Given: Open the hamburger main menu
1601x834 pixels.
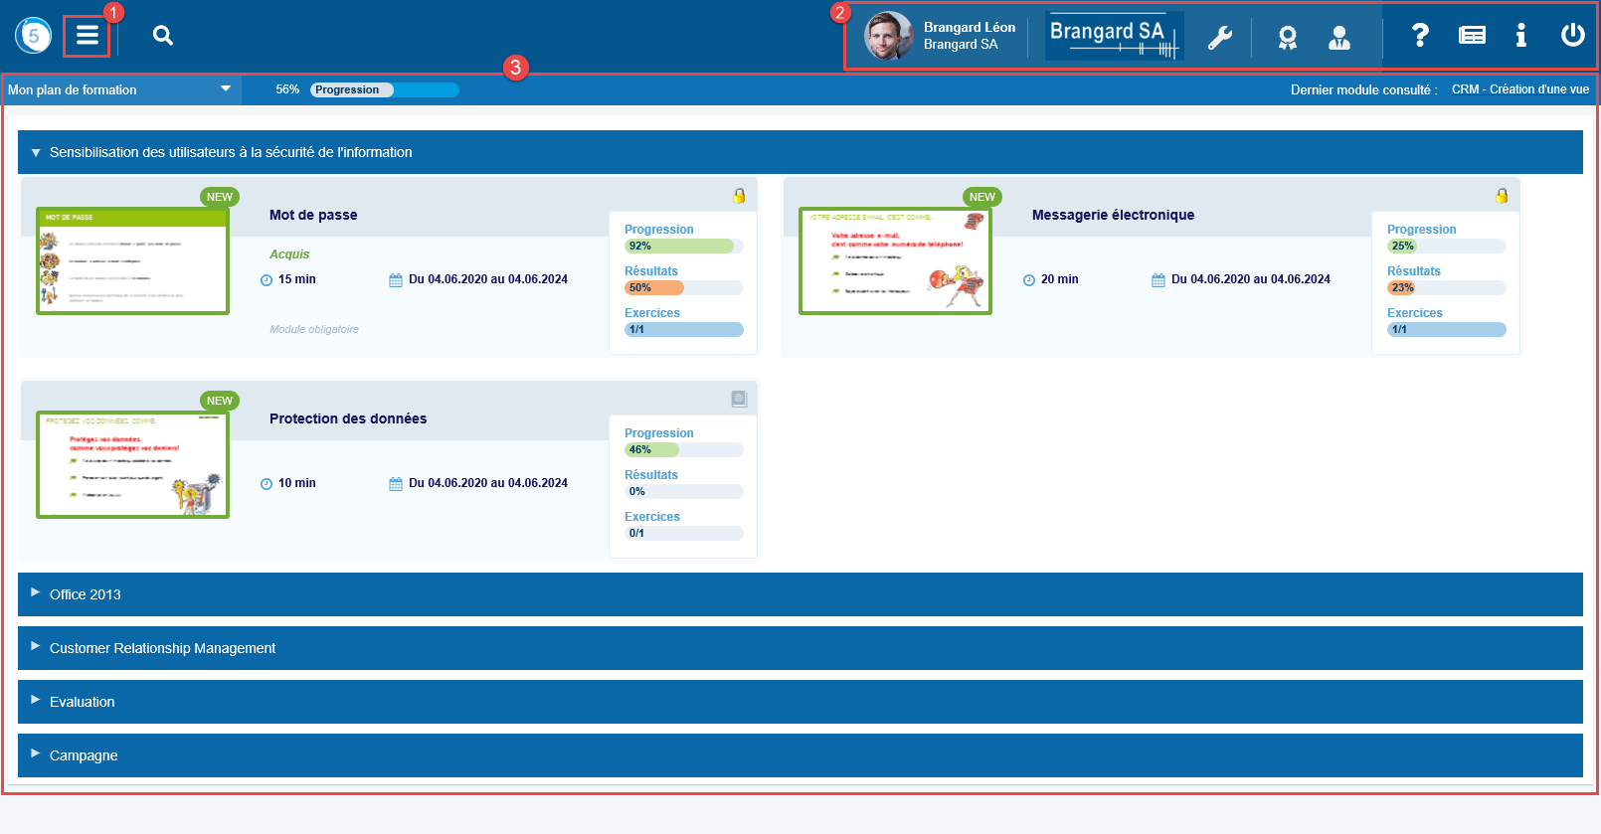Looking at the screenshot, I should (88, 36).
